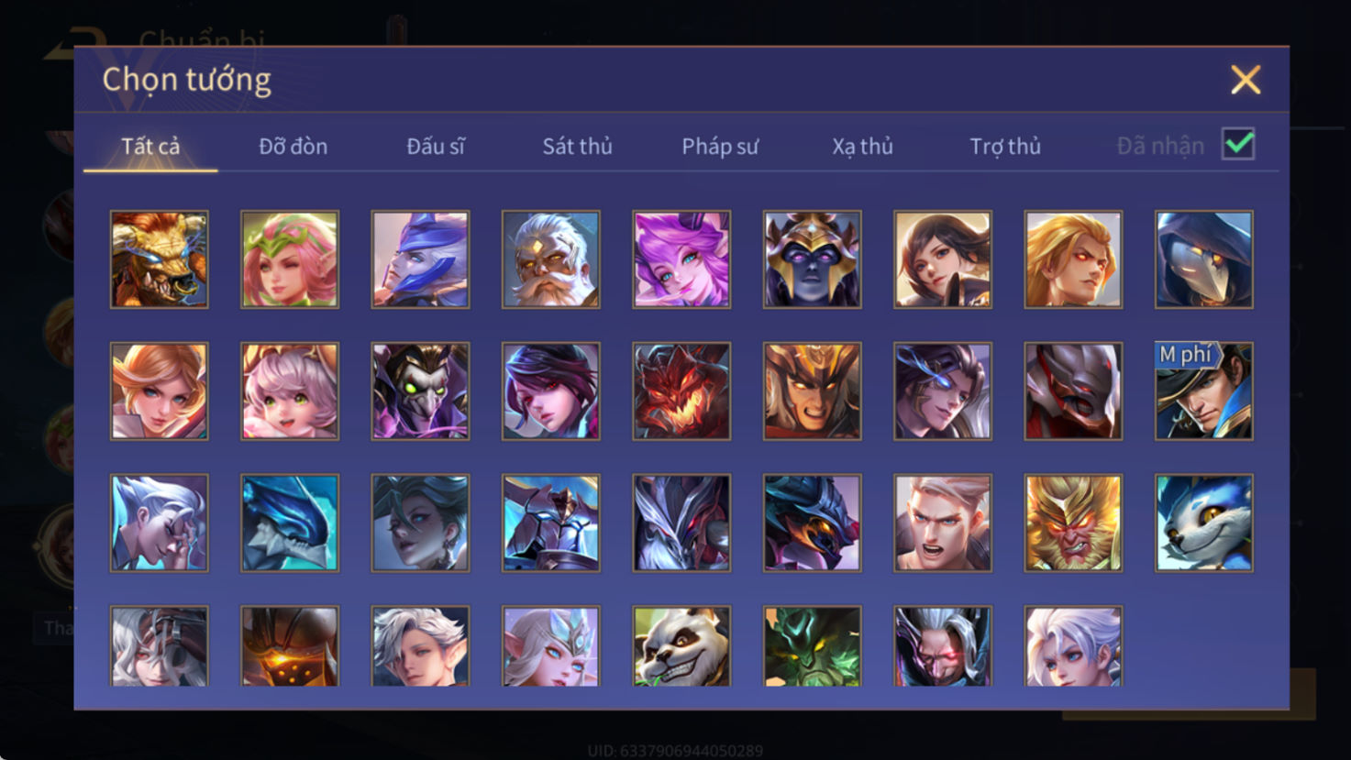
Task: Switch to the Xạ thủ tab
Action: coord(862,146)
